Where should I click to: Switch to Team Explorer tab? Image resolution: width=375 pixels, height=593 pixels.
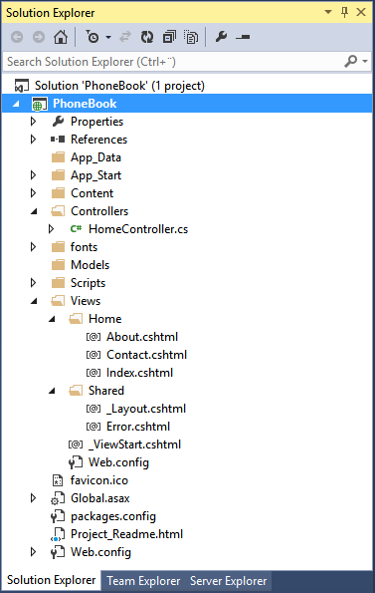coord(143,581)
